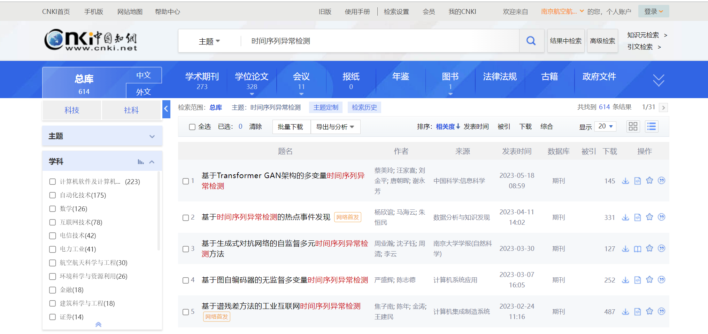Switch to 报纸 tab

click(x=351, y=81)
